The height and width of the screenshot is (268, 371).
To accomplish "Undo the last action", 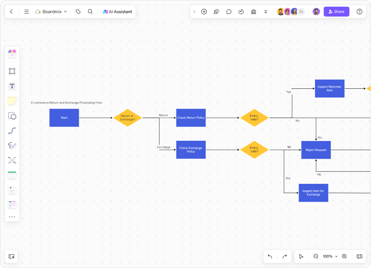I will (x=270, y=256).
